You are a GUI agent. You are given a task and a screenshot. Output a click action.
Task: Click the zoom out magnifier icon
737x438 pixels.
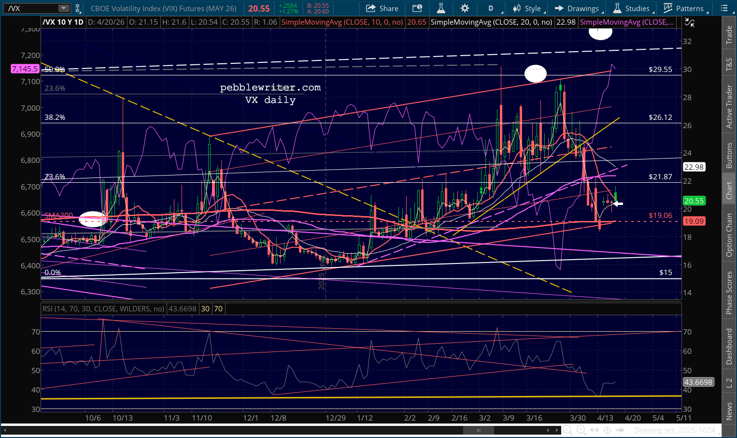click(x=568, y=430)
